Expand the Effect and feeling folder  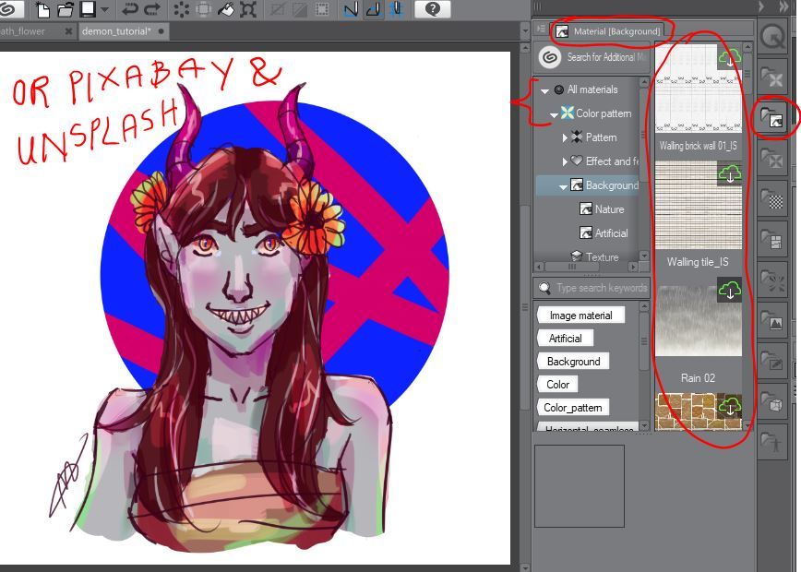point(566,161)
